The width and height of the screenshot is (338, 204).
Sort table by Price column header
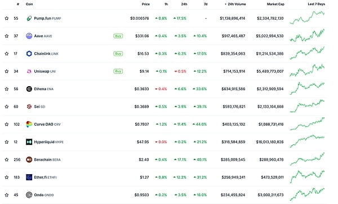tap(145, 4)
